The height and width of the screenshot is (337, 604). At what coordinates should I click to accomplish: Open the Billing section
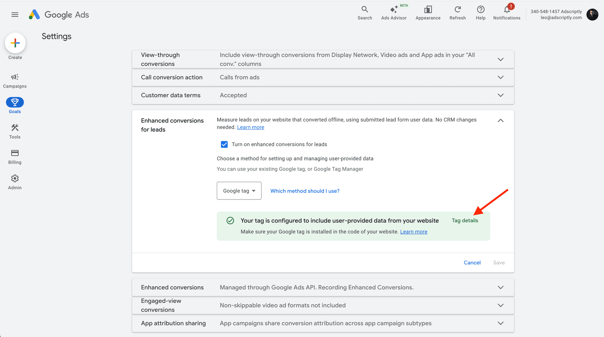[x=14, y=157]
